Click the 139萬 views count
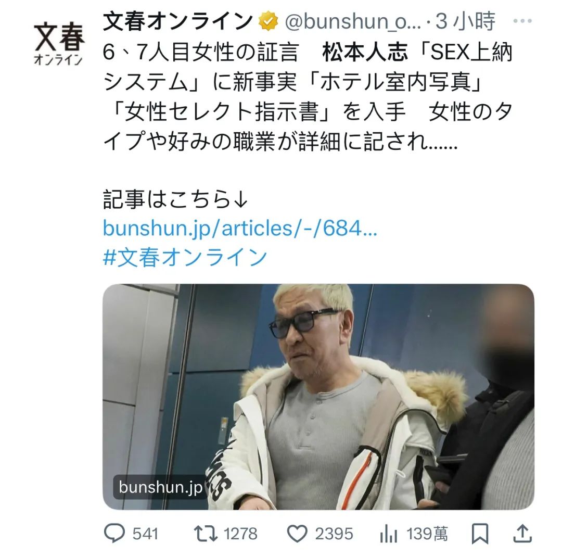The image size is (562, 557). [427, 534]
